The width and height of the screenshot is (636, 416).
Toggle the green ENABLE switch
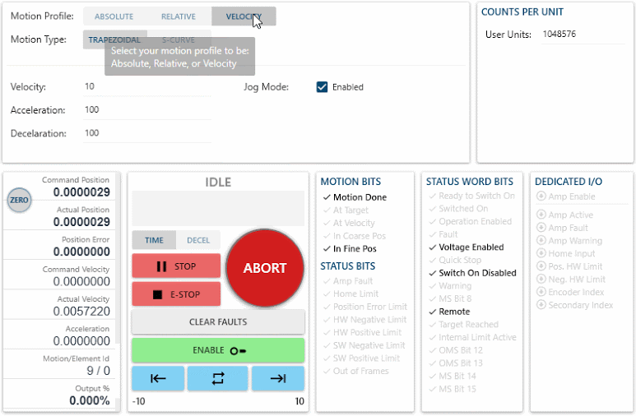click(x=218, y=350)
